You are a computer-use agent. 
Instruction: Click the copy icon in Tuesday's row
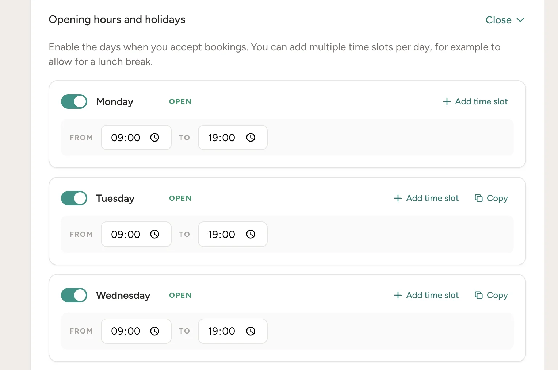pos(479,198)
